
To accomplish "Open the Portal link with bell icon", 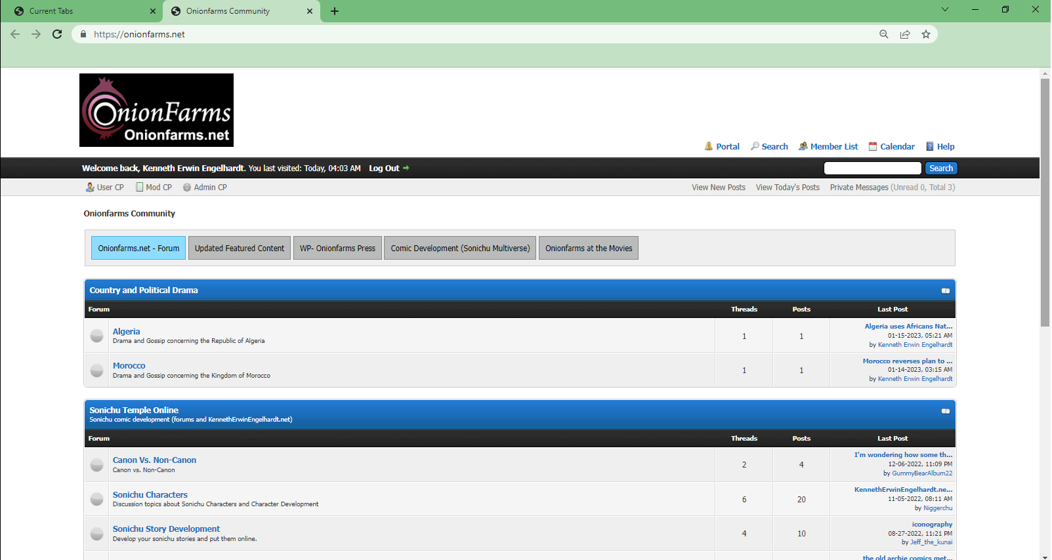I will click(x=727, y=147).
